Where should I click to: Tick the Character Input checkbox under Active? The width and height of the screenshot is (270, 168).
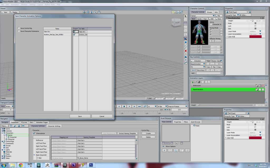point(211,24)
